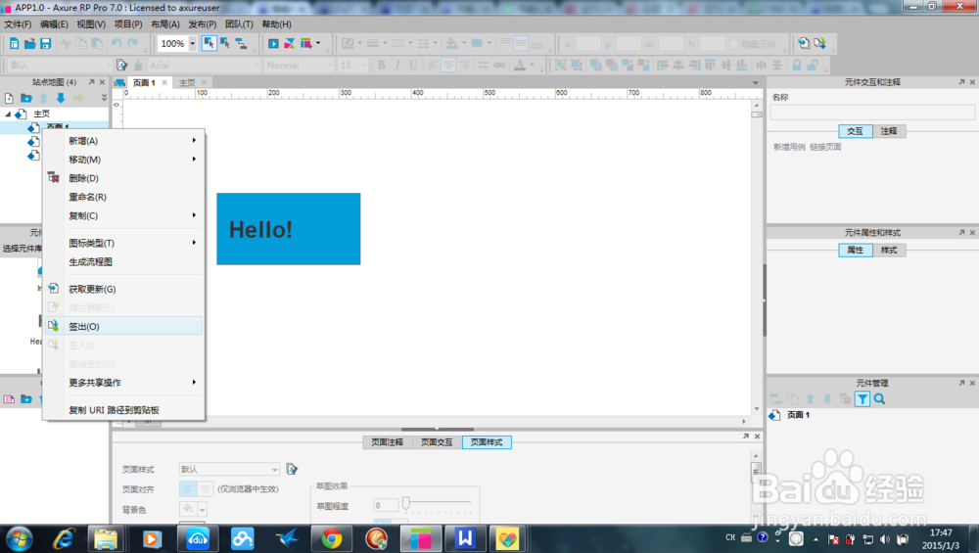This screenshot has width=979, height=553.
Task: Open Chrome from the taskbar
Action: [x=332, y=538]
